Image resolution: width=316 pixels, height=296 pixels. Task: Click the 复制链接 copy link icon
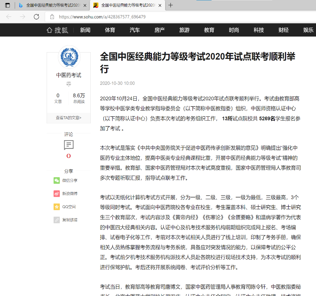pyautogui.click(x=57, y=220)
